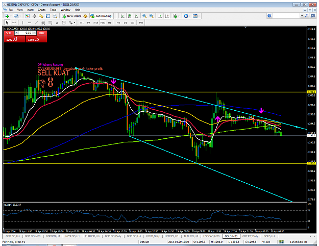Screen dimensions: 319x246
Task: Open the chat notification icon
Action: pos(313,16)
